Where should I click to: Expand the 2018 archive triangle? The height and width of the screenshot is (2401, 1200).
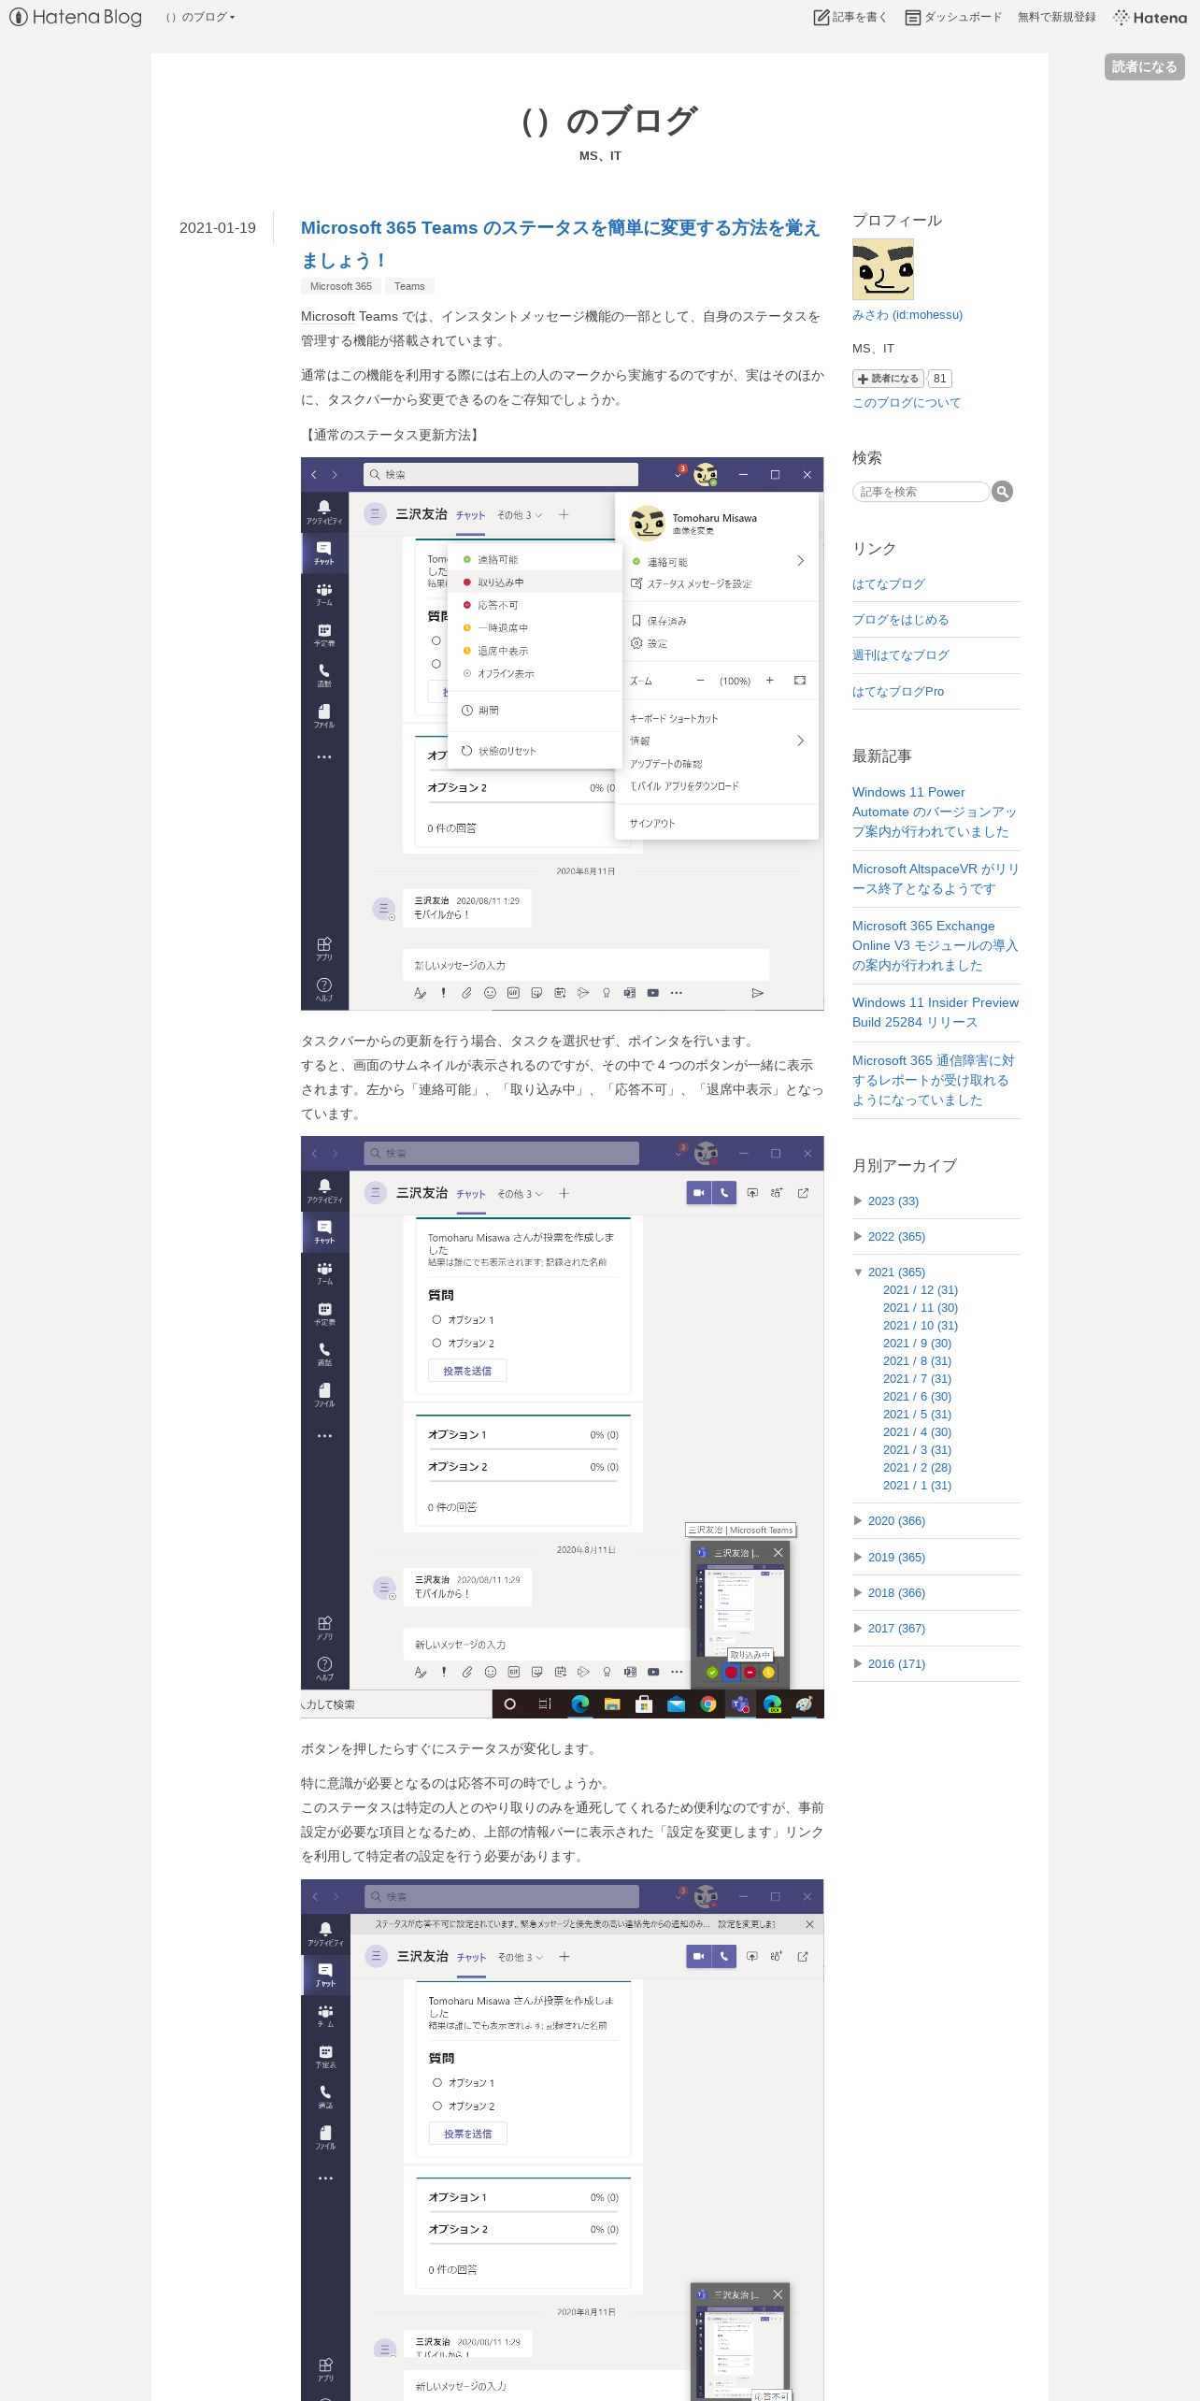[x=858, y=1593]
